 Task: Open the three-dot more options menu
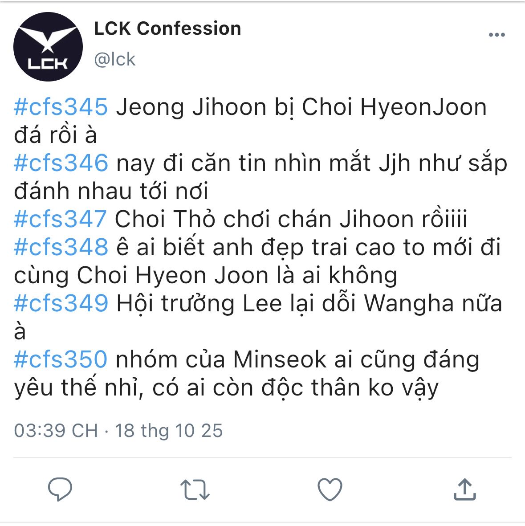pyautogui.click(x=497, y=35)
